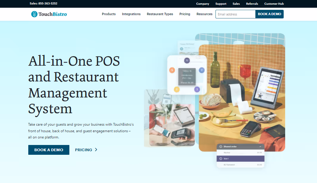Click seat 1 circle on table graphic

pyautogui.click(x=187, y=60)
